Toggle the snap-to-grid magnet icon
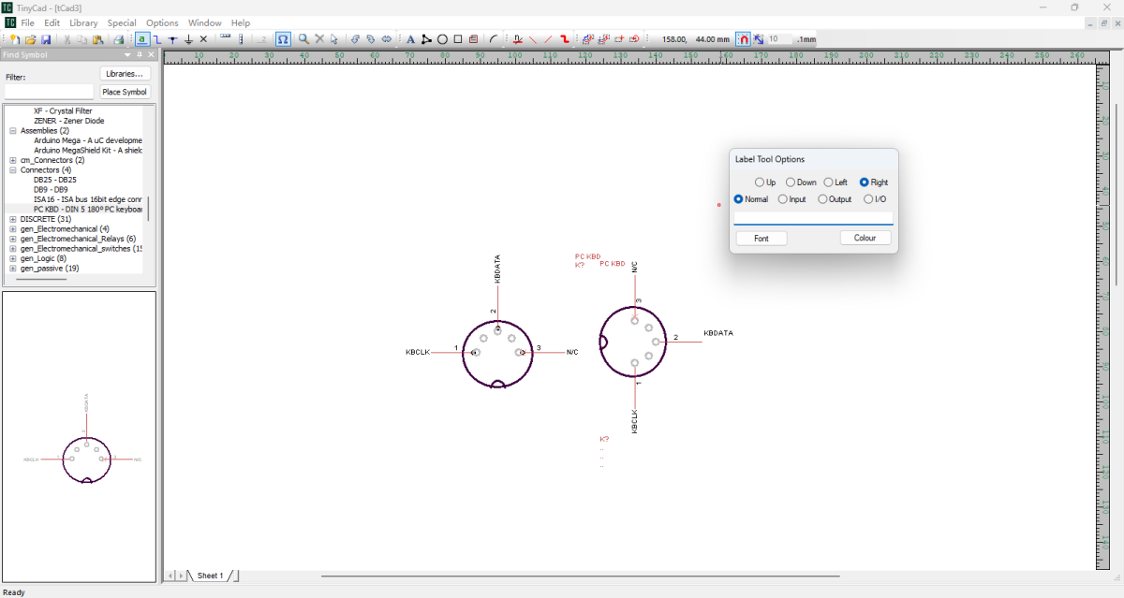The height and width of the screenshot is (598, 1124). coord(743,39)
